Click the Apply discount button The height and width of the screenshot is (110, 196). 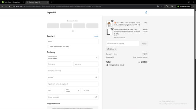coord(144,44)
